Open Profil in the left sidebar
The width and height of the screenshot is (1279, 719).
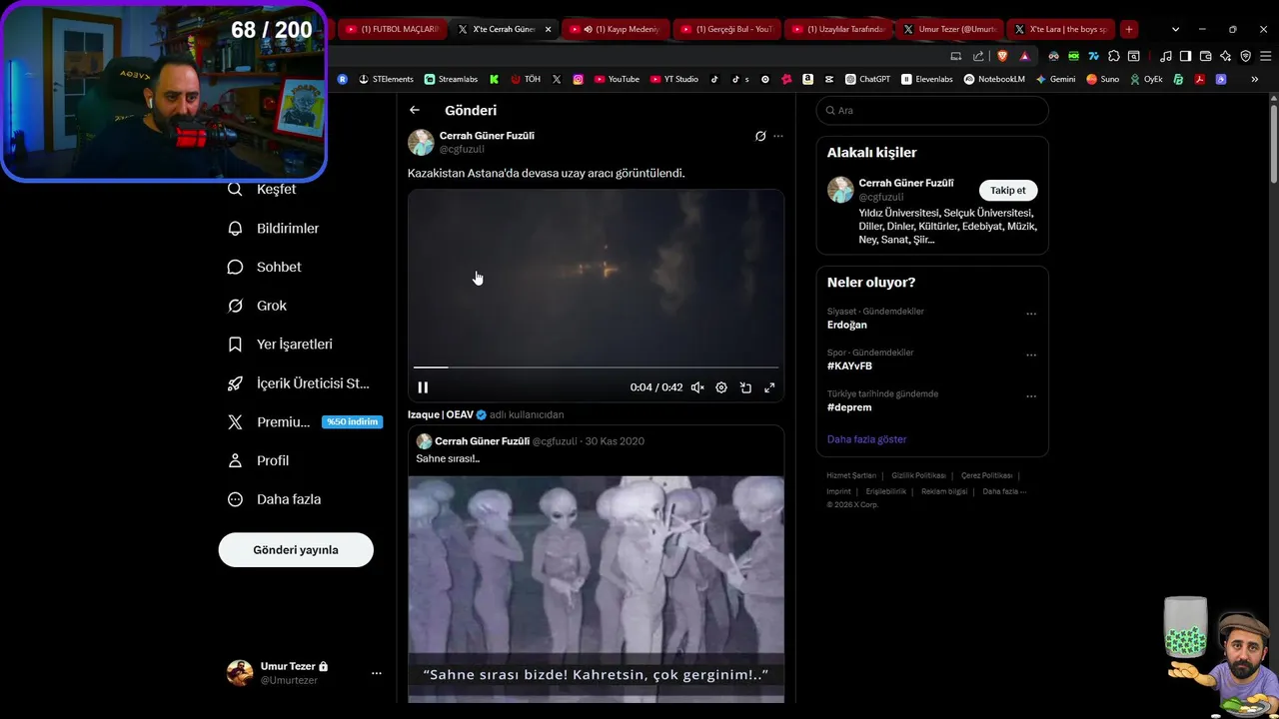tap(259, 460)
